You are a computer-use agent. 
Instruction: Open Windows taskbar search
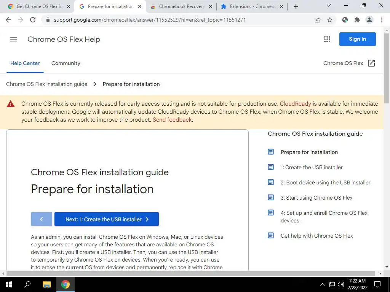tap(27, 284)
